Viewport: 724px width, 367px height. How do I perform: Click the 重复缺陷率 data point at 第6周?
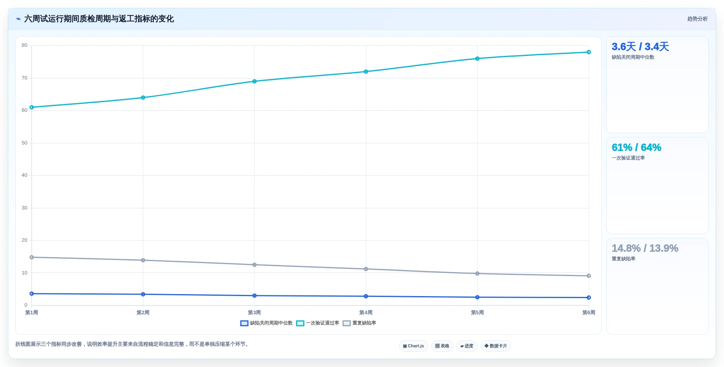tap(589, 276)
